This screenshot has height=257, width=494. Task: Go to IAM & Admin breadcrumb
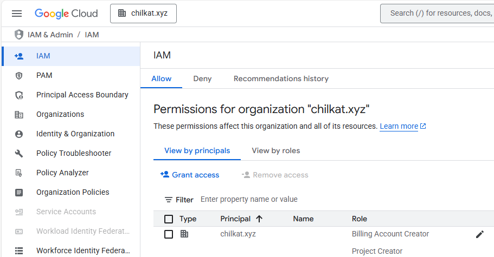tap(50, 35)
